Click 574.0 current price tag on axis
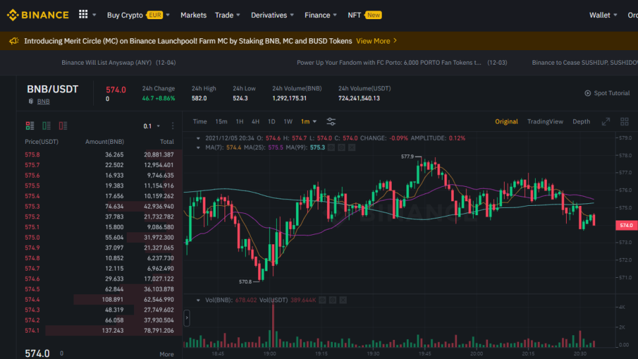The width and height of the screenshot is (638, 359). click(x=627, y=225)
